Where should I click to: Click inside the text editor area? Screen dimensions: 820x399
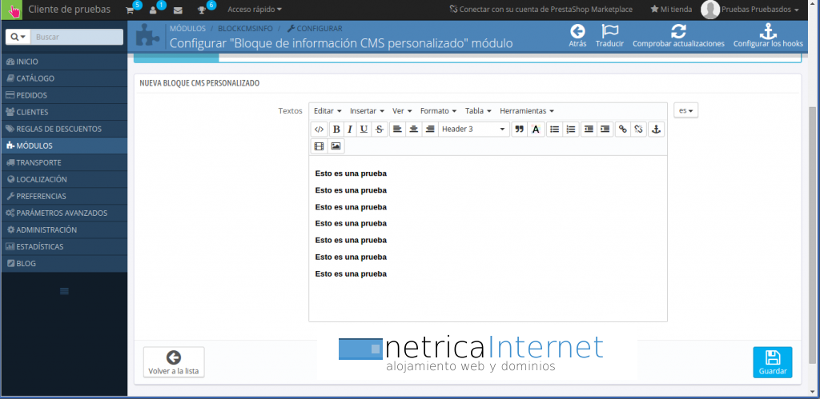click(x=488, y=238)
